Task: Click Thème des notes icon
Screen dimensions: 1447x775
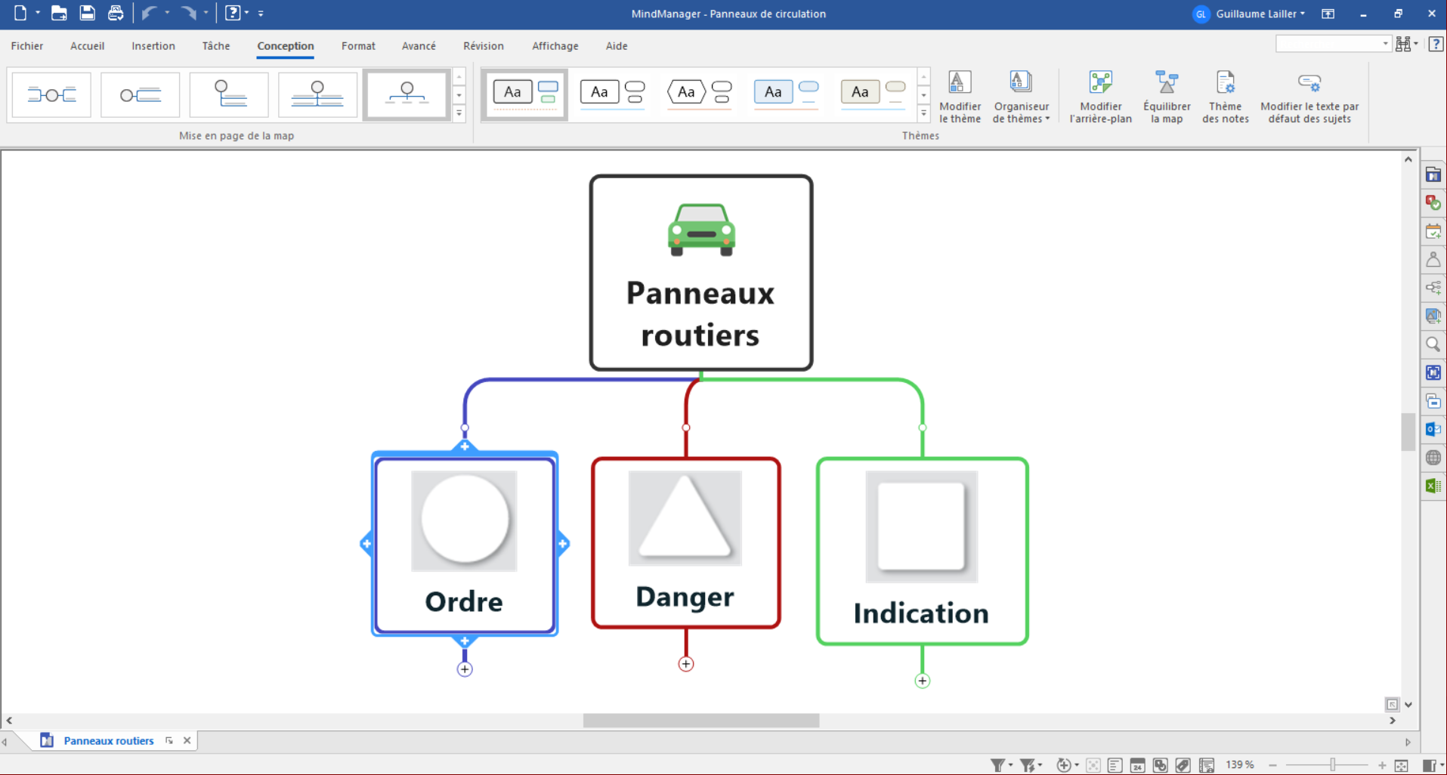Action: (1225, 83)
